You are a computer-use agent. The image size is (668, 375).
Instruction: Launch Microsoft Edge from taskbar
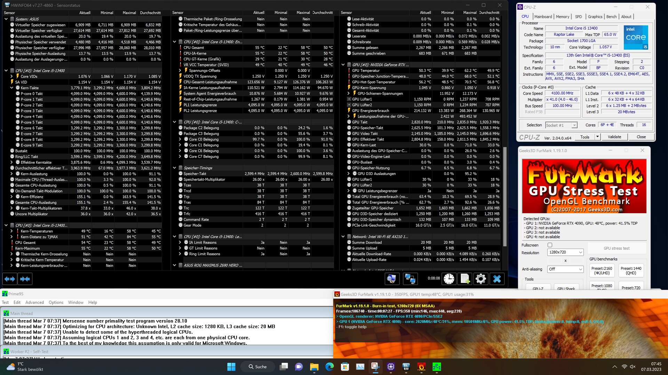[x=329, y=367]
